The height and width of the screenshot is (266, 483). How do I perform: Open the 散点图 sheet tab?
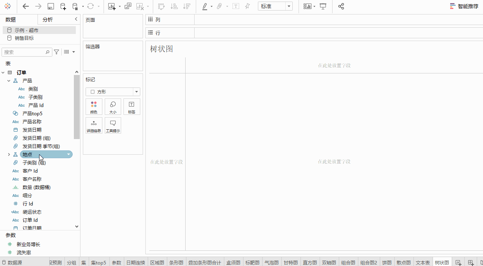click(404, 262)
